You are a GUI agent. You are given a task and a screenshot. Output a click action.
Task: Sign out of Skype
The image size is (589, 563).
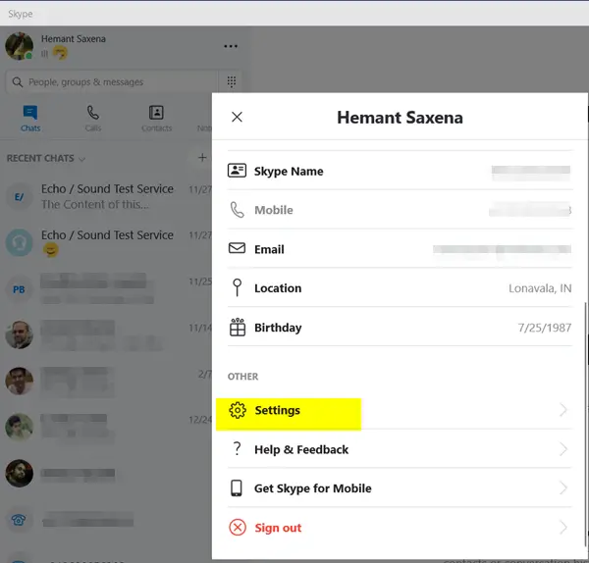(401, 528)
